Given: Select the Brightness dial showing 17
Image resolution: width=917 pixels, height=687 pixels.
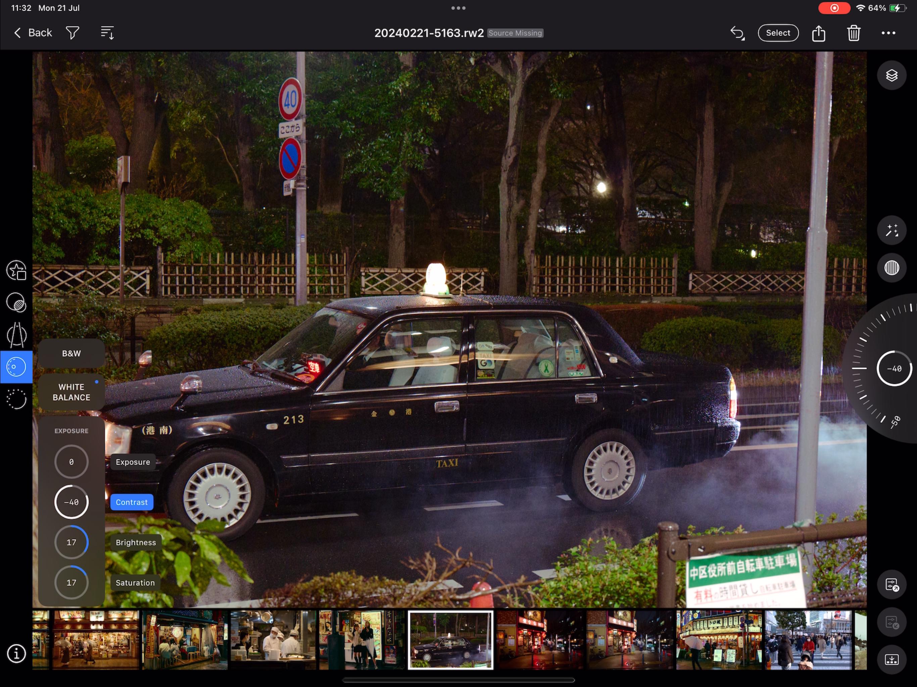Looking at the screenshot, I should tap(71, 542).
